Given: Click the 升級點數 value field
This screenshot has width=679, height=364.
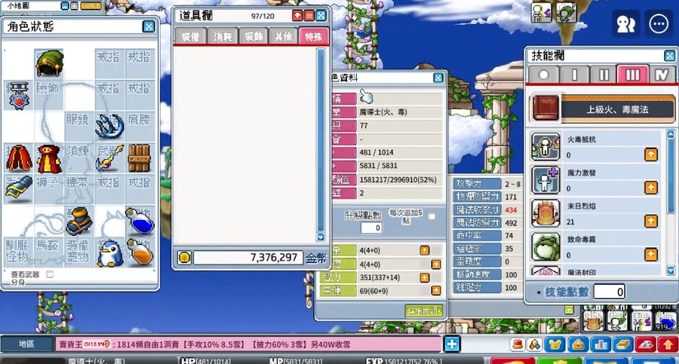Looking at the screenshot, I should [x=371, y=228].
